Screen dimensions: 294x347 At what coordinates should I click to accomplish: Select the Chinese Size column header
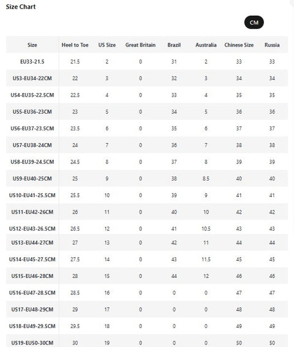point(239,45)
